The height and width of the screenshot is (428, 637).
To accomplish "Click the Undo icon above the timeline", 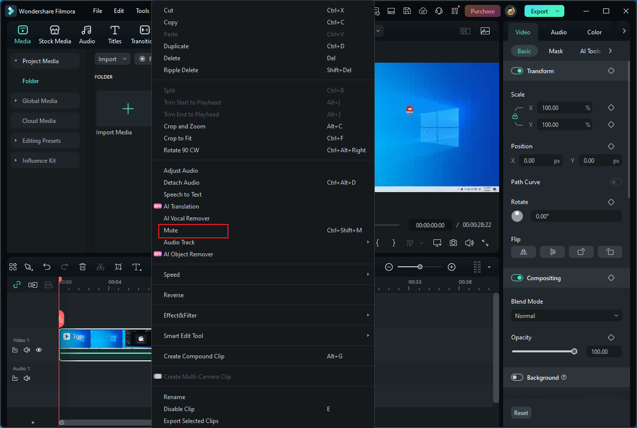I will [x=47, y=267].
